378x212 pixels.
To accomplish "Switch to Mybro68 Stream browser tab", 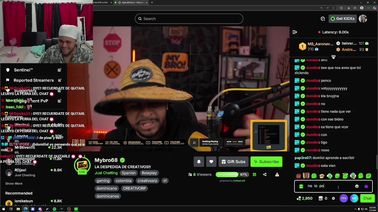I will pyautogui.click(x=131, y=2).
